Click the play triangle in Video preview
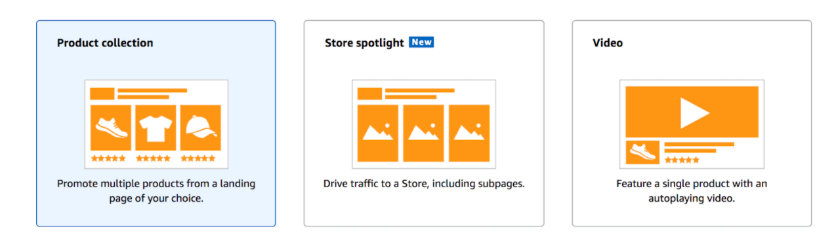The image size is (836, 252). [694, 112]
